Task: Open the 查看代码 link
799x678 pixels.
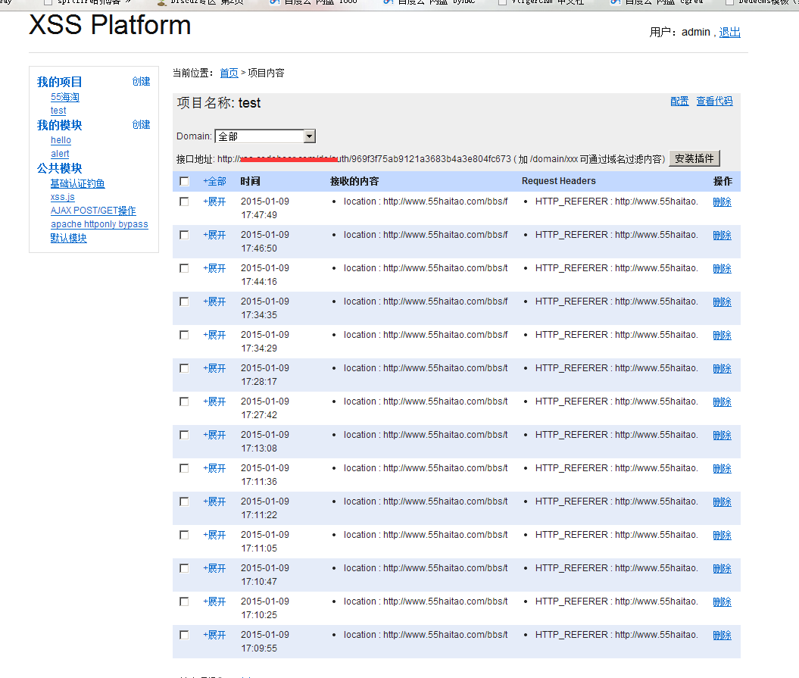Action: pyautogui.click(x=714, y=101)
